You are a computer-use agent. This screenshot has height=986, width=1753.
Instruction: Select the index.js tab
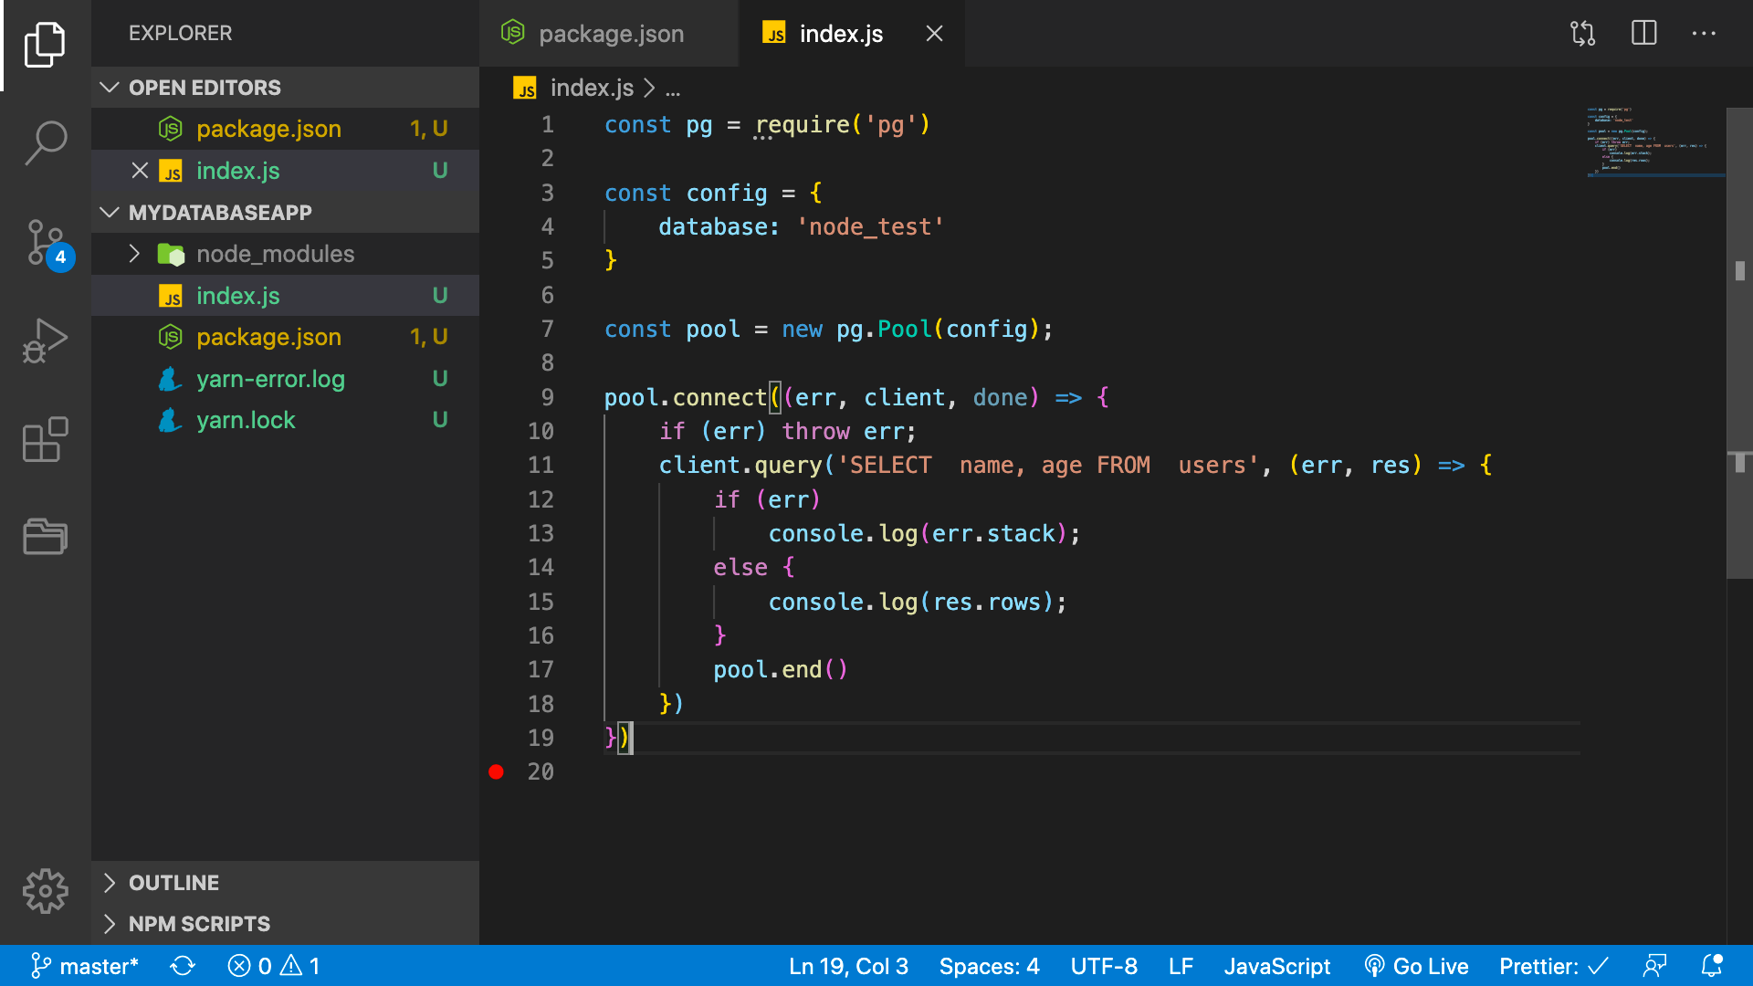tap(843, 34)
